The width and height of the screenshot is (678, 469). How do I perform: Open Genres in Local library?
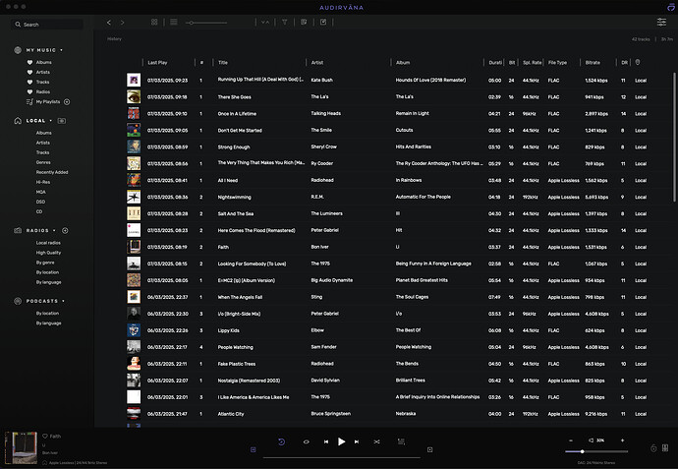(x=43, y=162)
